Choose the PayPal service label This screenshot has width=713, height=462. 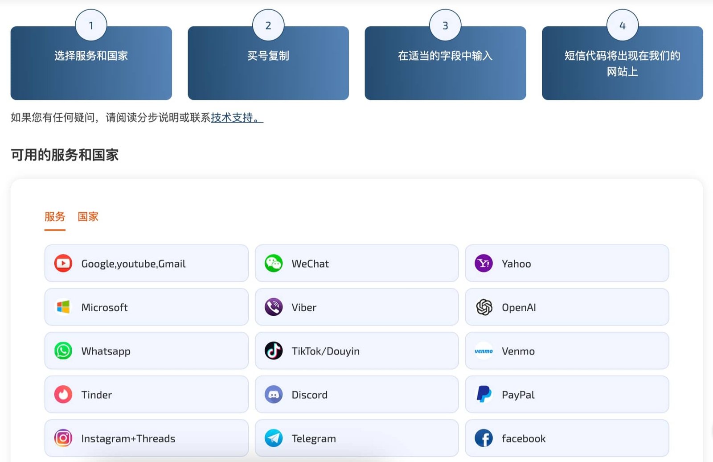point(518,395)
